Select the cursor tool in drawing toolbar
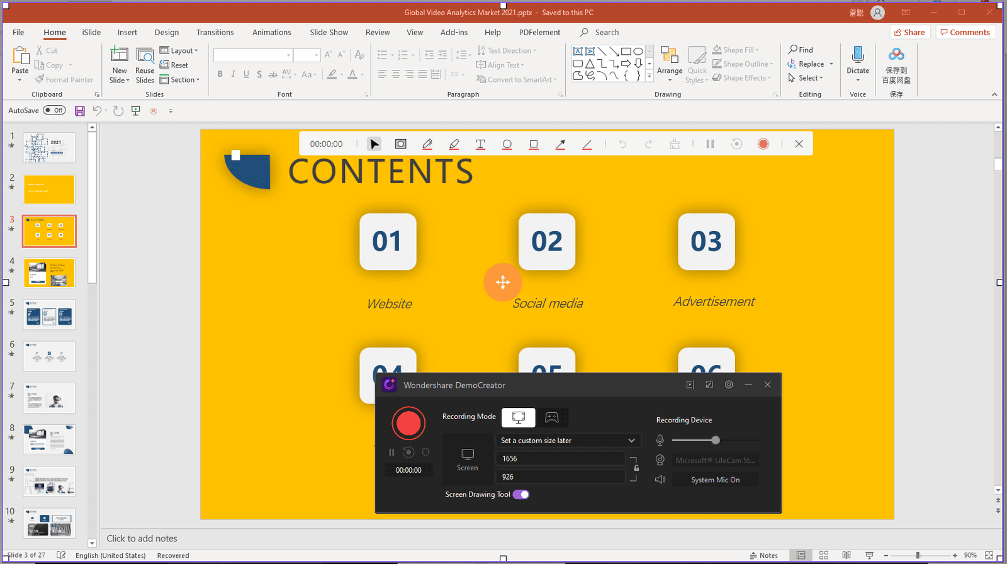Screen dimensions: 1007x564 (374, 144)
